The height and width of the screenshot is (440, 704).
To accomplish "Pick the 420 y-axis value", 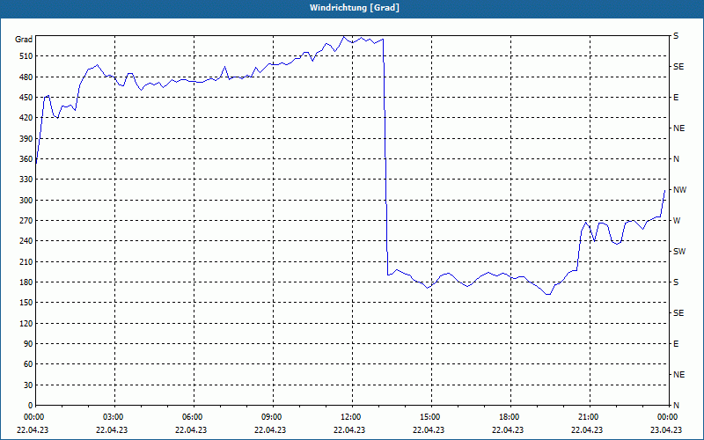I will click(x=26, y=118).
